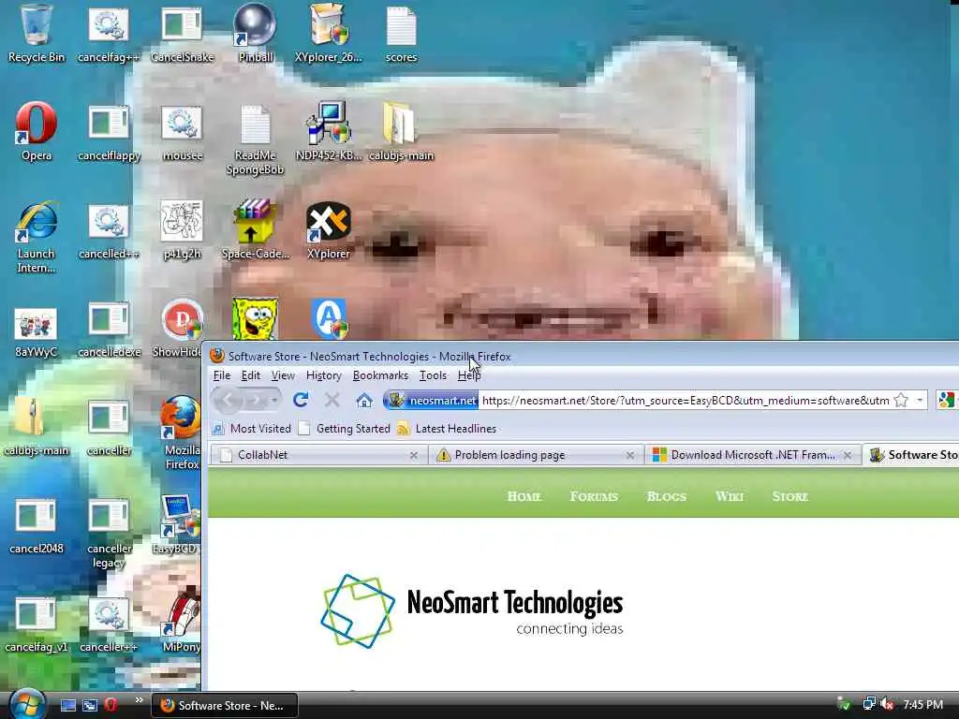Open the SpongeBob desktop icon

(255, 318)
